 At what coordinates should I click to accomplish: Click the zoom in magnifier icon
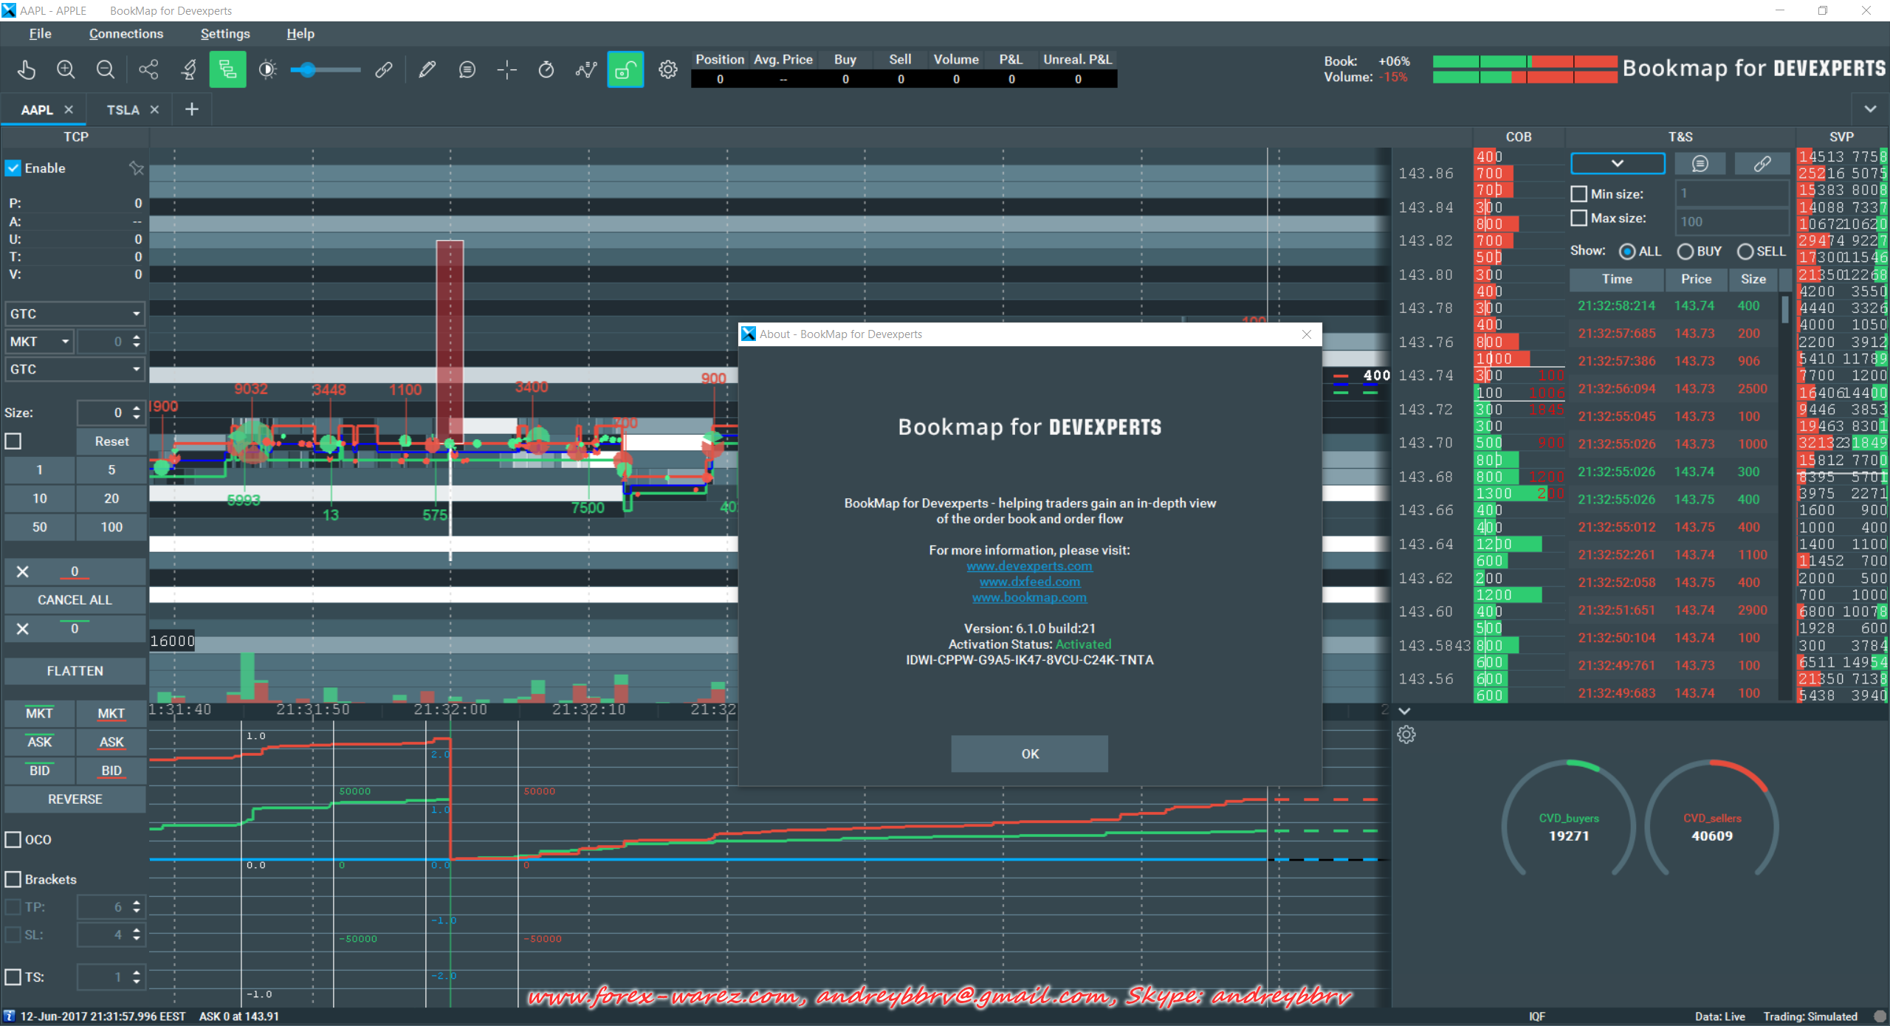point(66,69)
